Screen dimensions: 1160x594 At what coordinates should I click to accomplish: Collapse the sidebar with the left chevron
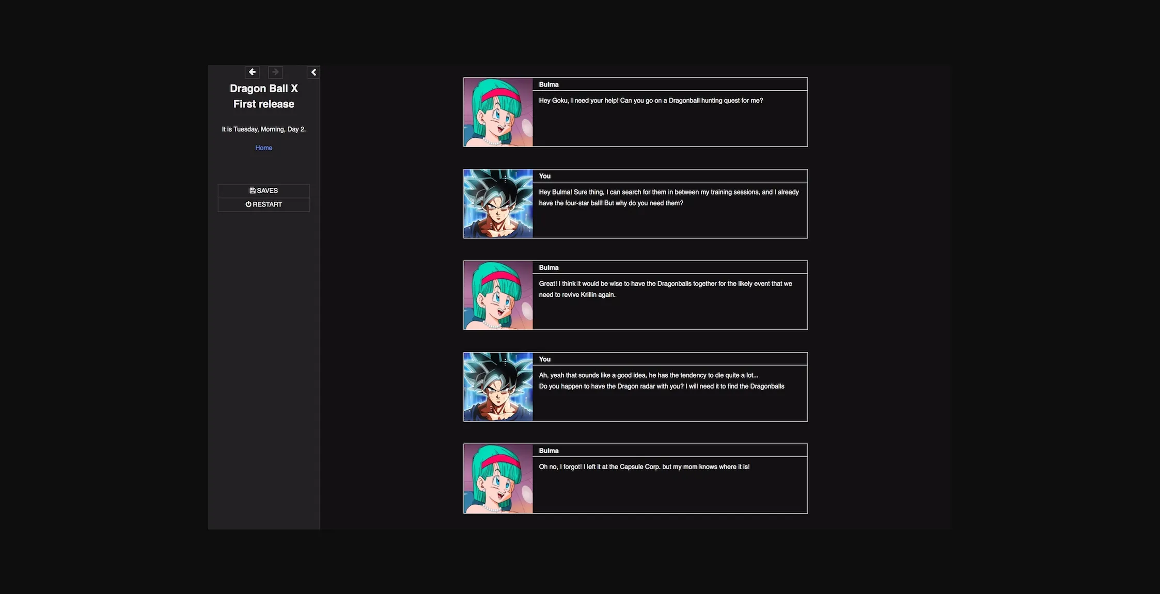pyautogui.click(x=313, y=72)
